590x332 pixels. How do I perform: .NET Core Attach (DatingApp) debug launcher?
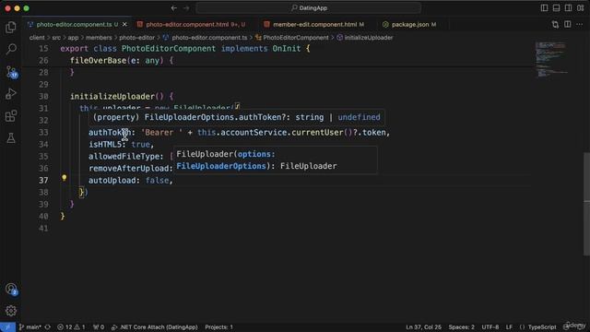point(155,327)
